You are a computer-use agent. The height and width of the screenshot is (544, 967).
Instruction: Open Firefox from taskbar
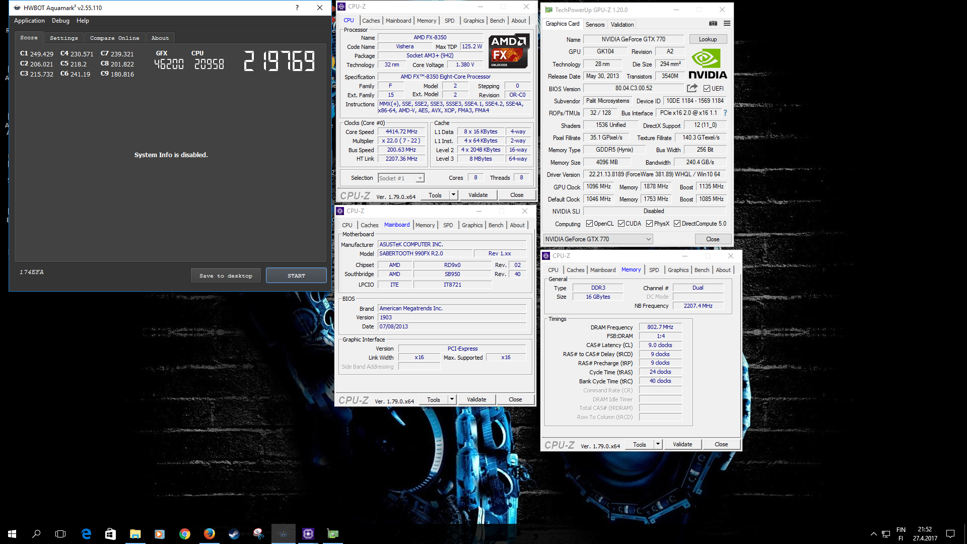click(209, 533)
